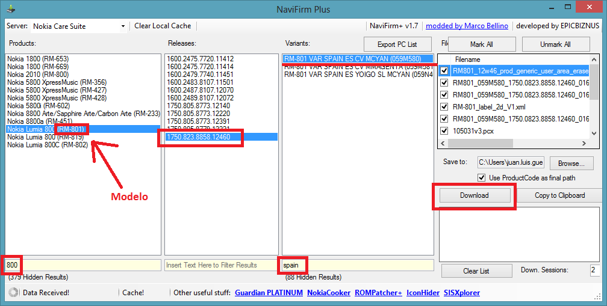Click the NaviFirm app icon in title bar
The height and width of the screenshot is (306, 607).
click(x=10, y=9)
